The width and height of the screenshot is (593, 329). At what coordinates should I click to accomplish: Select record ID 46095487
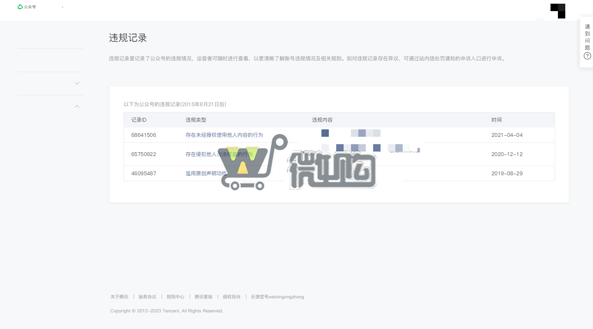pyautogui.click(x=143, y=173)
